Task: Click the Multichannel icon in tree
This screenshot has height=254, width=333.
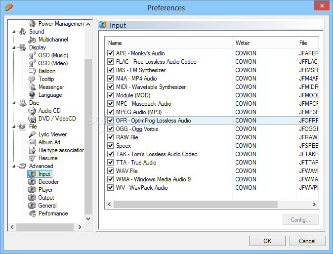Action: [x=32, y=40]
